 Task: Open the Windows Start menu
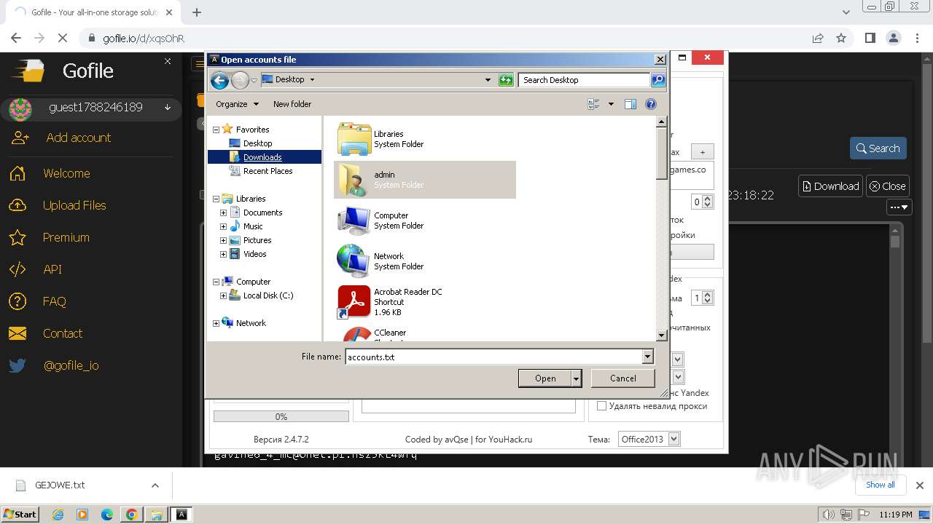[x=20, y=515]
